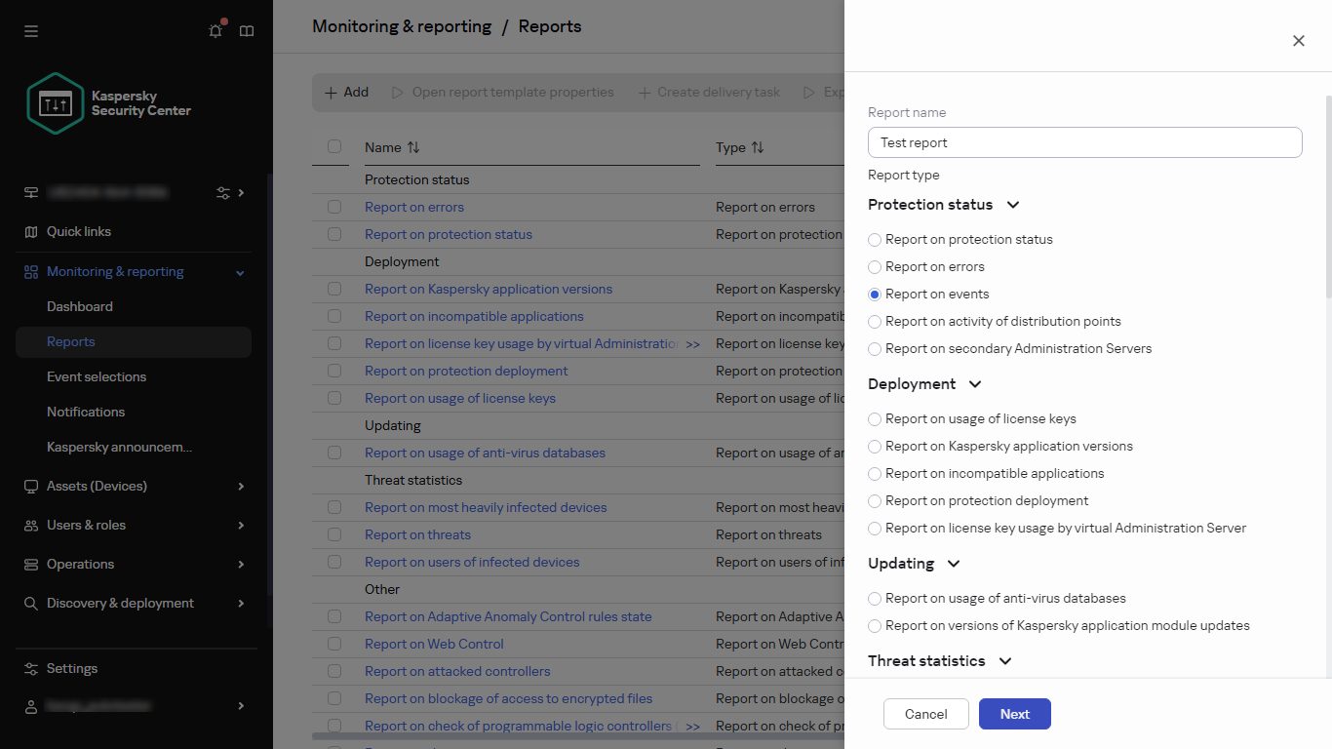Screen dimensions: 1332x749
Task: Collapse Monitoring & reporting in the sidebar
Action: [239, 271]
